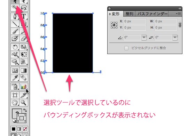Select the Artboard tool
This screenshot has width=188, height=136.
(x=15, y=95)
